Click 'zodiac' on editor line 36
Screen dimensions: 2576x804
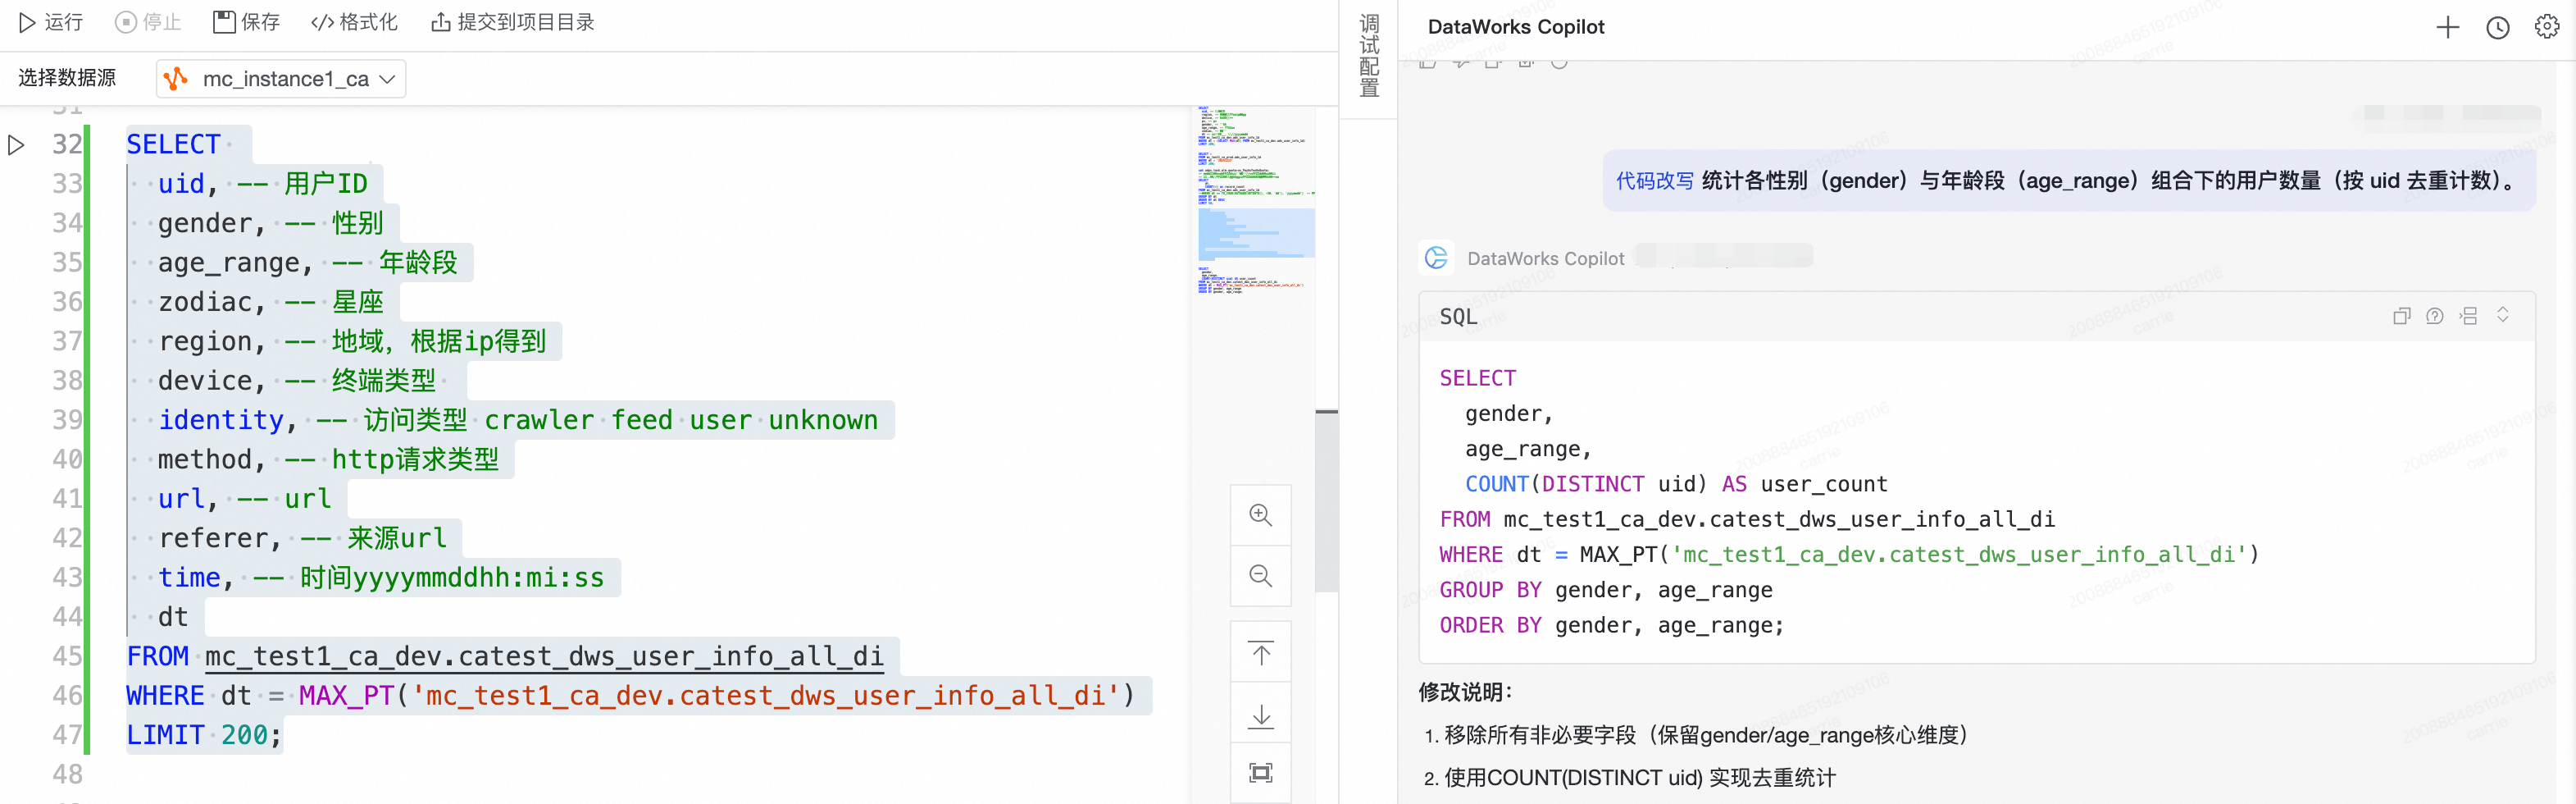pos(205,301)
